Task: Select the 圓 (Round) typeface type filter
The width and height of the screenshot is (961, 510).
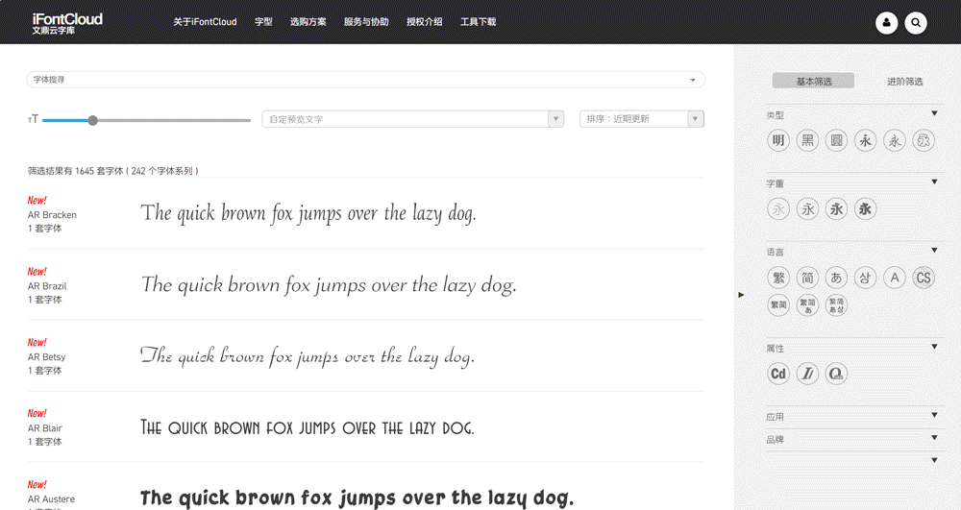Action: point(836,141)
